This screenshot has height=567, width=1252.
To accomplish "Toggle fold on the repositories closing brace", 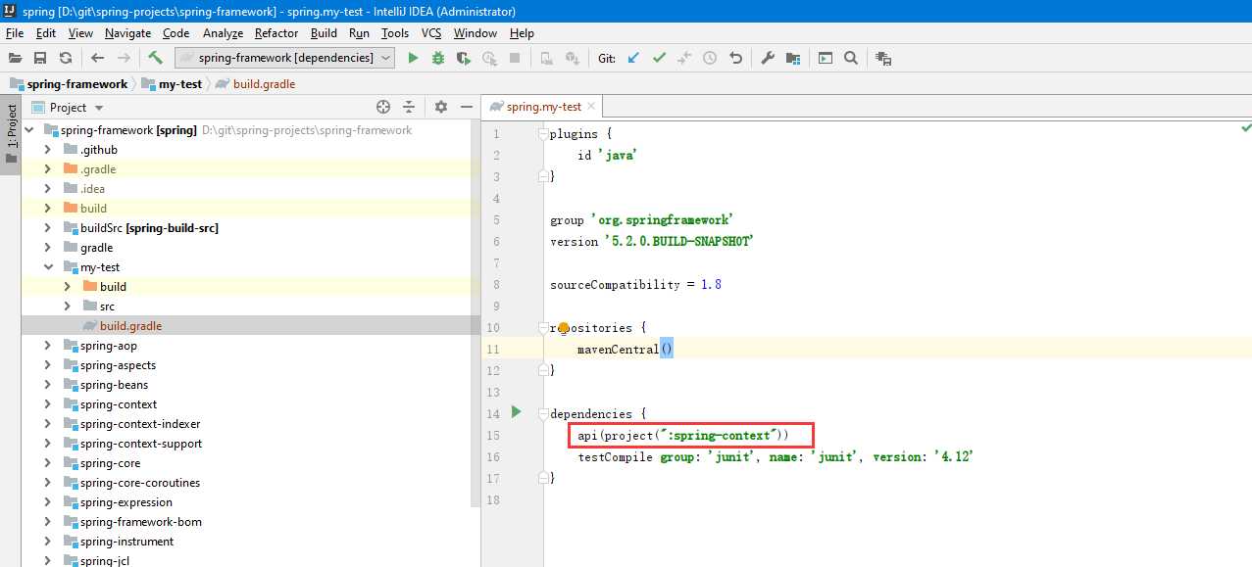I will tap(542, 371).
